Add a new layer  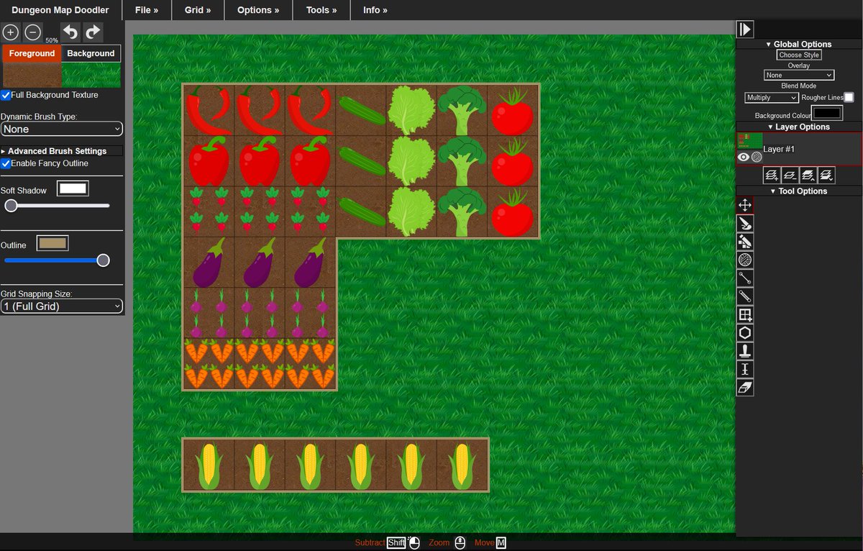[772, 174]
